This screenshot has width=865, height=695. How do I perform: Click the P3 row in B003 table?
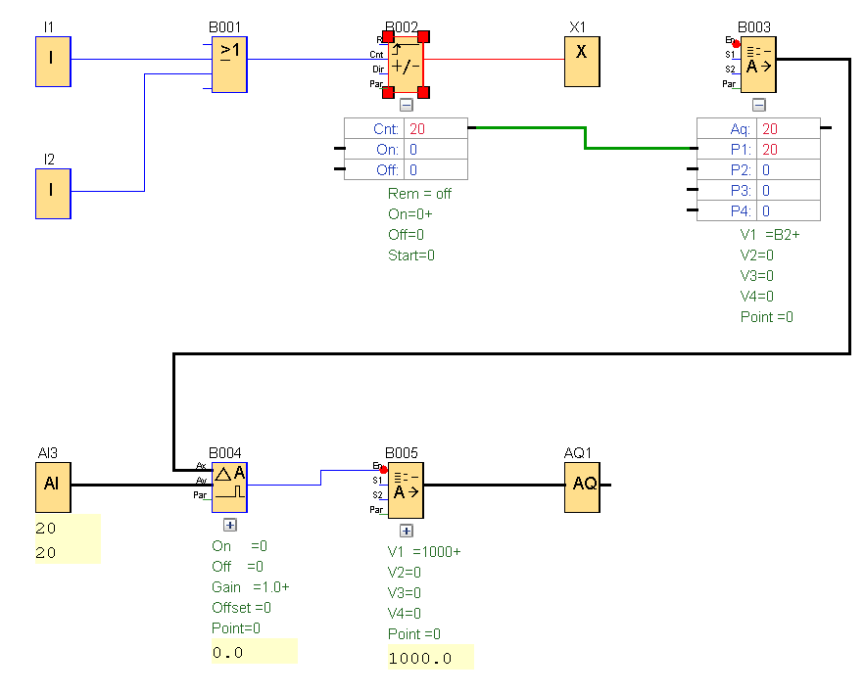click(x=758, y=190)
